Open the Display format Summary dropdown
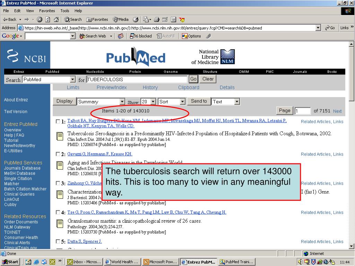The image size is (355, 266). click(122, 101)
